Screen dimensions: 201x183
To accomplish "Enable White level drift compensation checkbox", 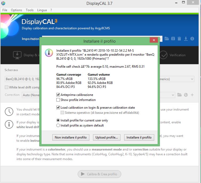I will coord(6,87).
